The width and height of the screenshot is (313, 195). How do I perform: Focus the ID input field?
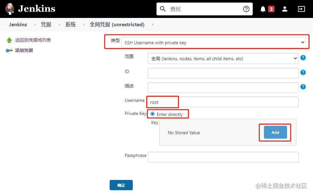(223, 73)
